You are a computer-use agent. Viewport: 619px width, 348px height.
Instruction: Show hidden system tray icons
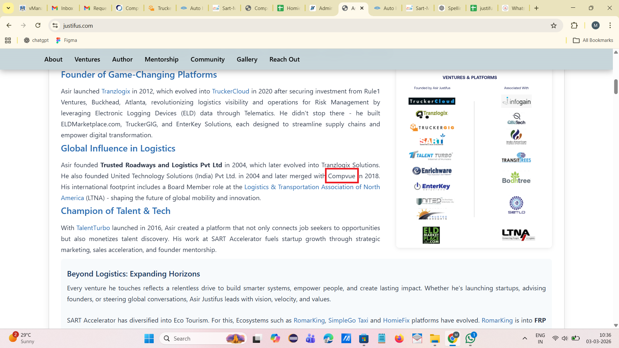pyautogui.click(x=525, y=338)
